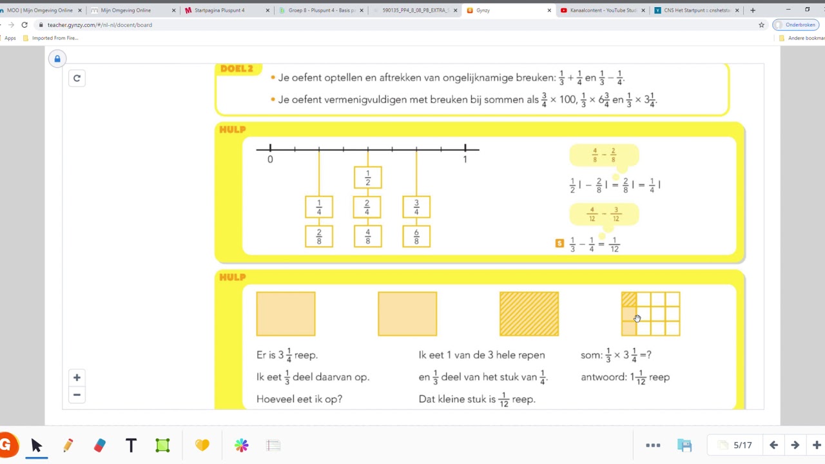Viewport: 825px width, 464px height.
Task: Click the text 'Dat kleine stuk is 1/12 reep'
Action: (477, 400)
